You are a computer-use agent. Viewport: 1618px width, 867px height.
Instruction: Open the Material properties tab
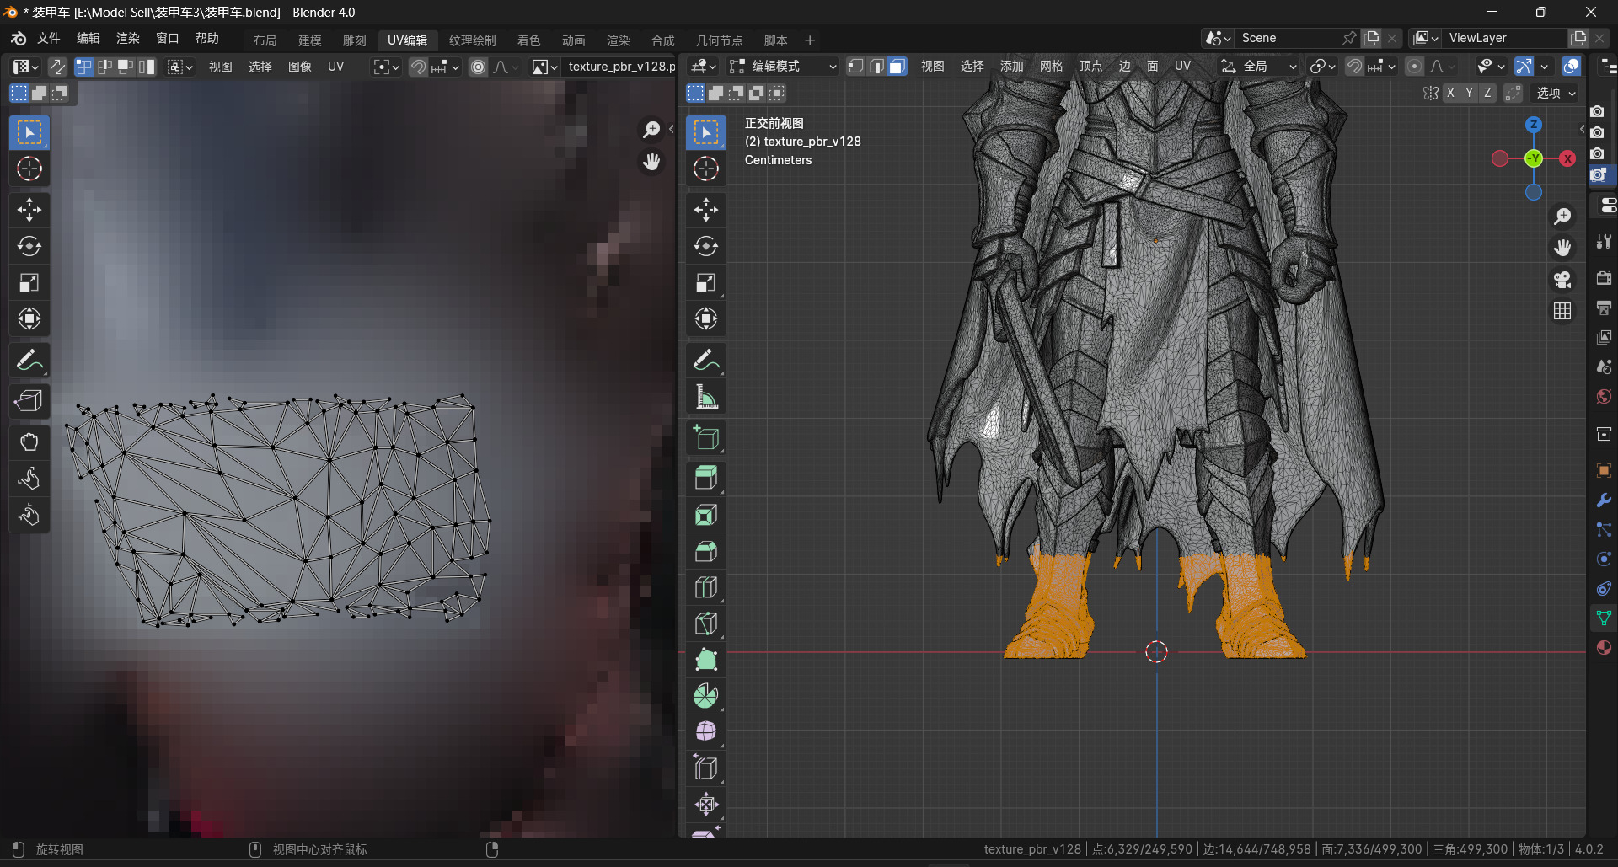coord(1604,647)
